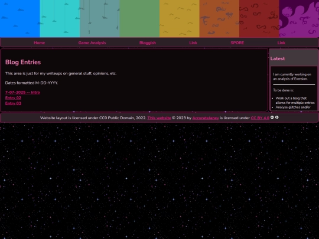Screen dimensions: 319x239
Task: Open the CC BY 4.0 license link
Action: point(260,118)
